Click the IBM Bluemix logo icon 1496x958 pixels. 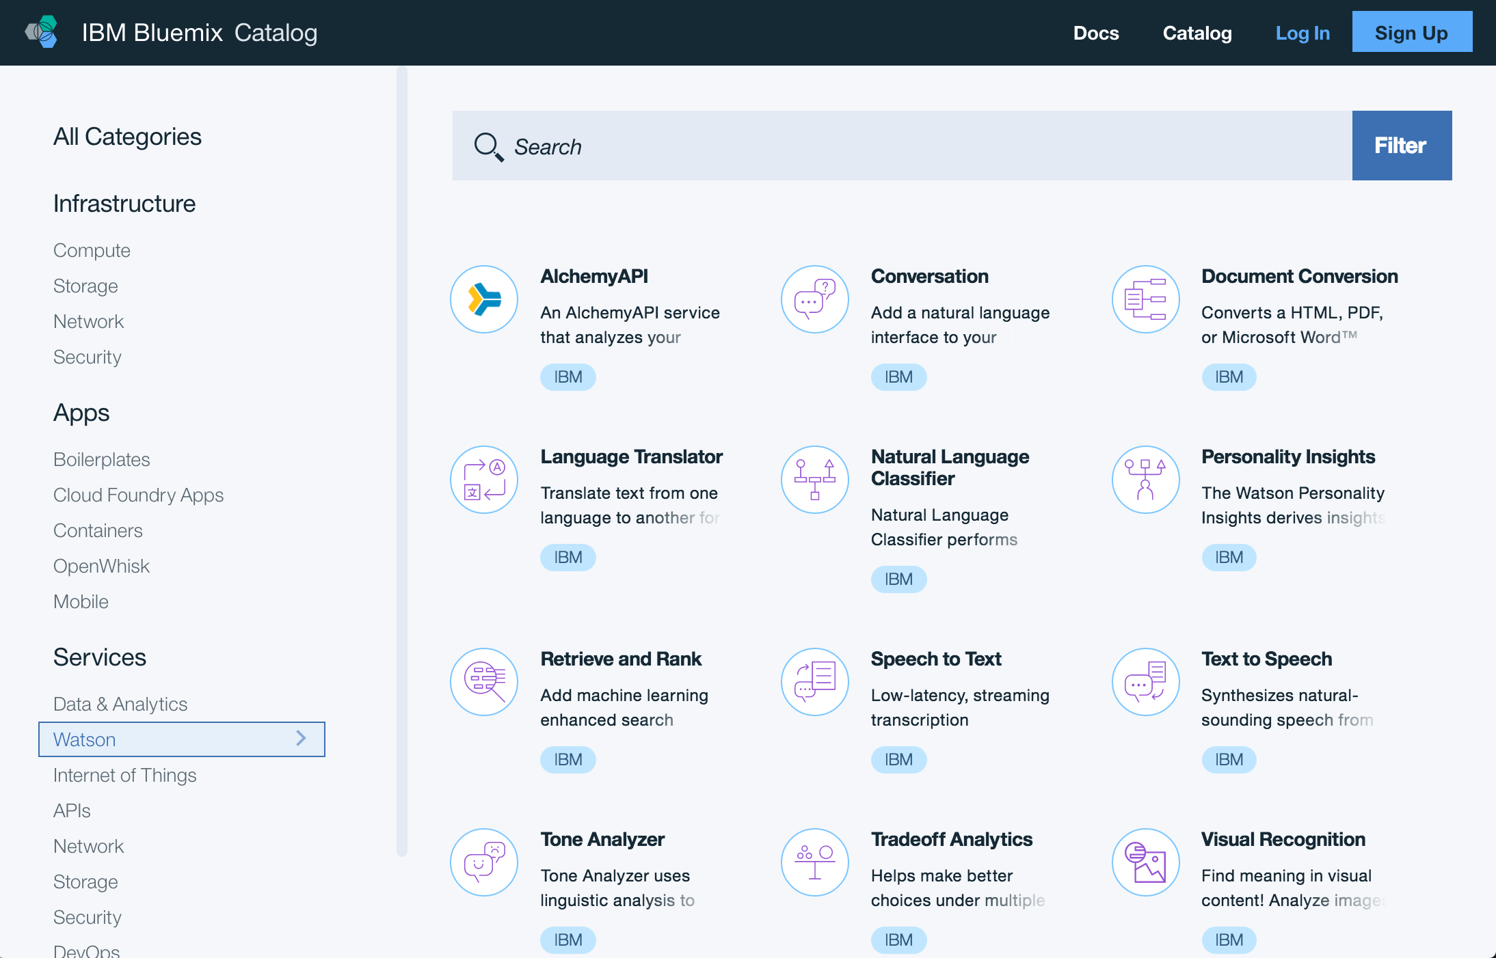(x=42, y=32)
